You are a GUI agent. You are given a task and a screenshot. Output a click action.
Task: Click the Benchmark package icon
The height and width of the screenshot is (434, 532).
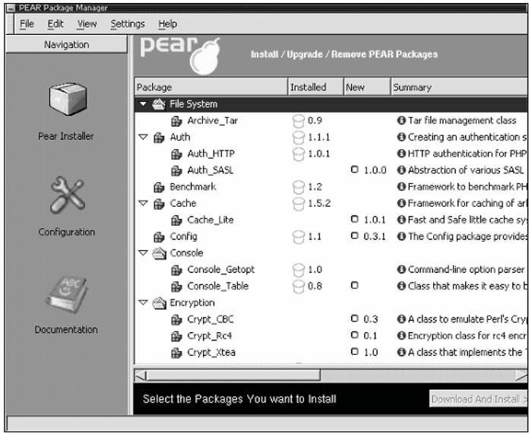(x=159, y=187)
